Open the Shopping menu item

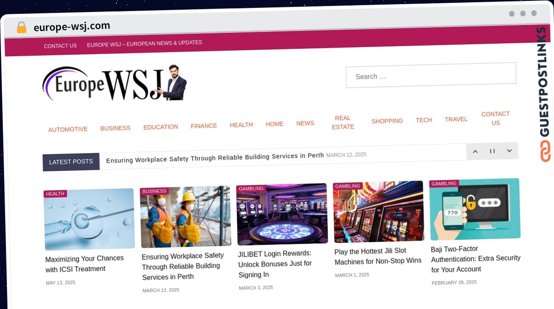tap(387, 121)
